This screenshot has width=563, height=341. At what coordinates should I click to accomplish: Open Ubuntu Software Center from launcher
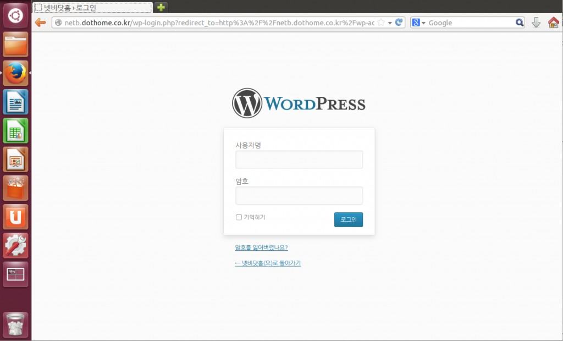click(x=15, y=188)
